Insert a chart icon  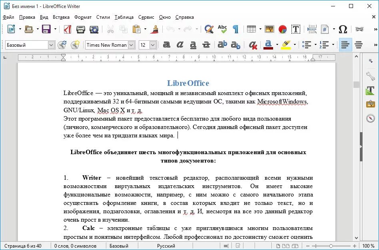click(x=282, y=29)
